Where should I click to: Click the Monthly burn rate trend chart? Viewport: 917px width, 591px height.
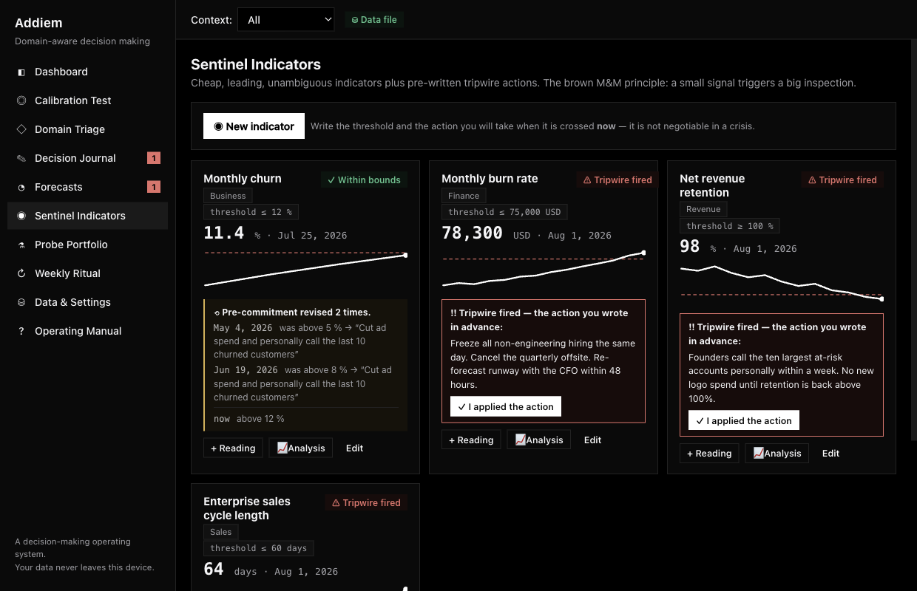(x=544, y=268)
